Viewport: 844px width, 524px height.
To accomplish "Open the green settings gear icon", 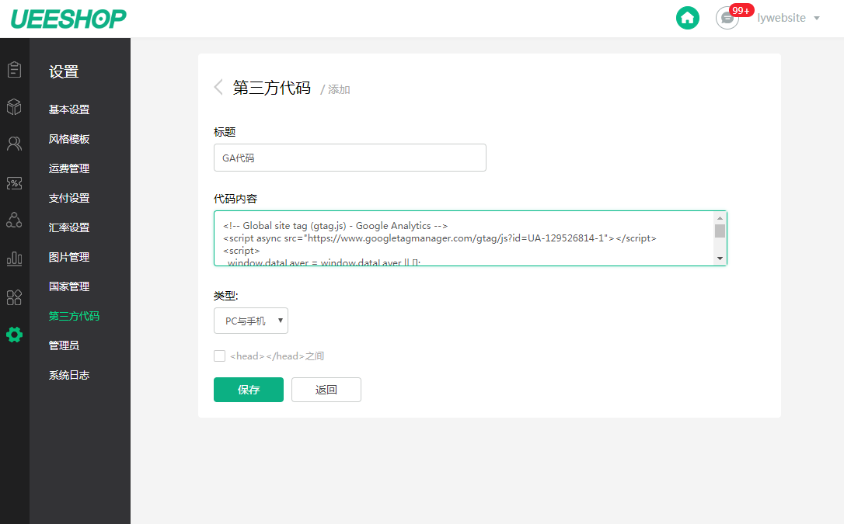I will pos(15,335).
